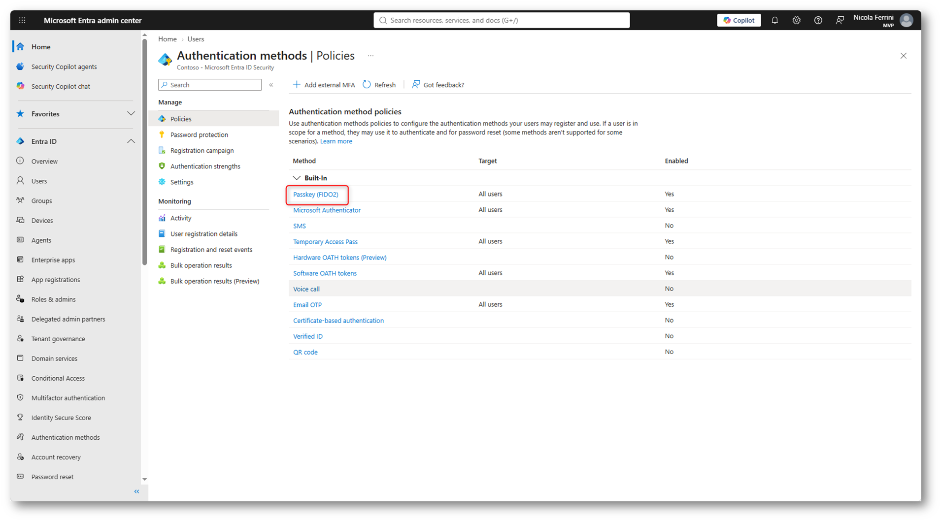The image size is (942, 522).
Task: Open the SMS method
Action: pos(300,226)
